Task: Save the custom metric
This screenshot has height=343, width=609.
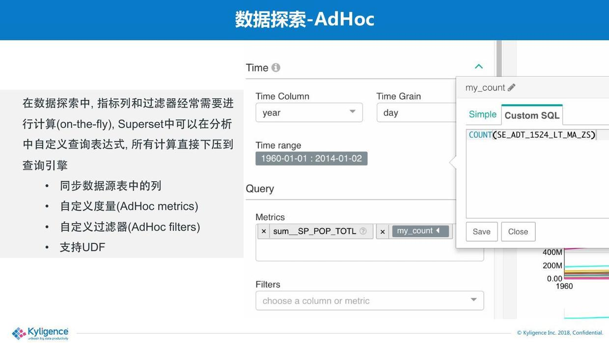Action: pyautogui.click(x=482, y=231)
